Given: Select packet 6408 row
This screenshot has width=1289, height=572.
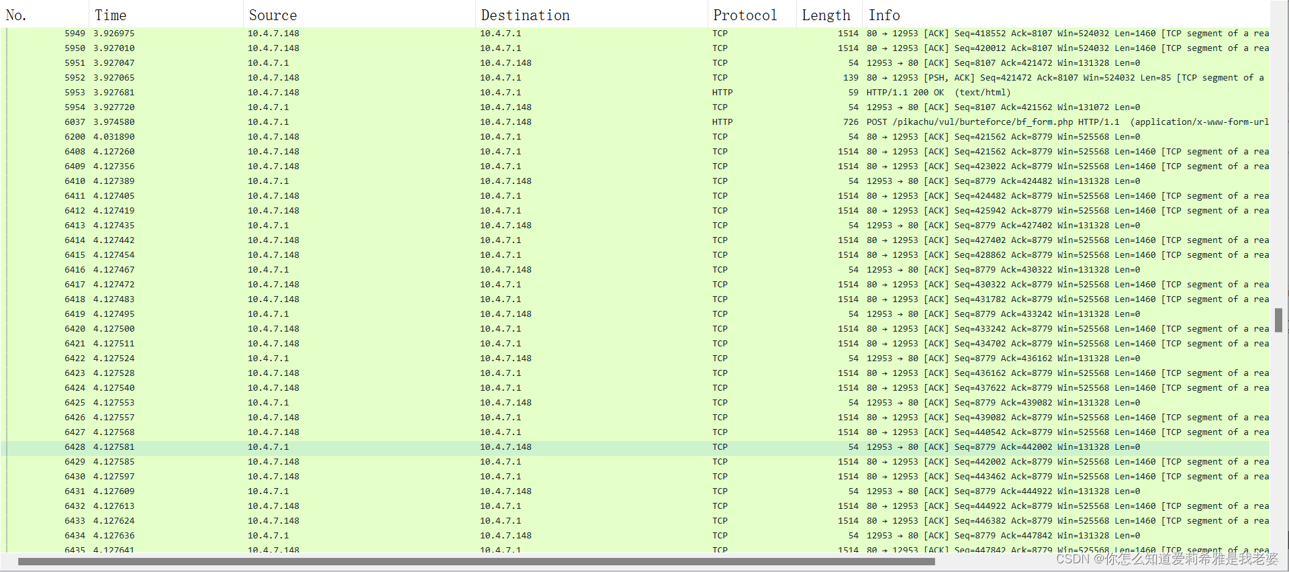Looking at the screenshot, I should click(634, 152).
